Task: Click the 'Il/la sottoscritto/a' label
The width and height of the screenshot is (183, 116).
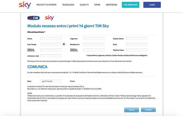Action: [x=36, y=32]
